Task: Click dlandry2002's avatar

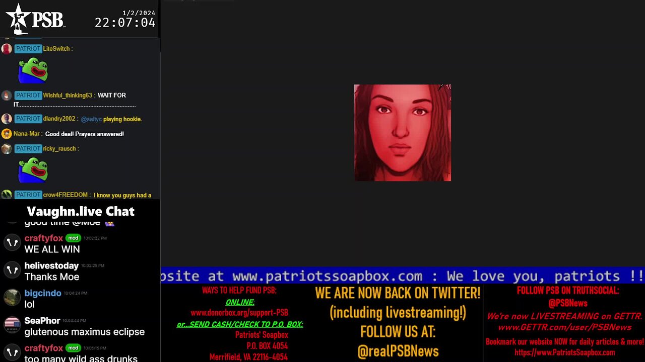Action: tap(7, 119)
